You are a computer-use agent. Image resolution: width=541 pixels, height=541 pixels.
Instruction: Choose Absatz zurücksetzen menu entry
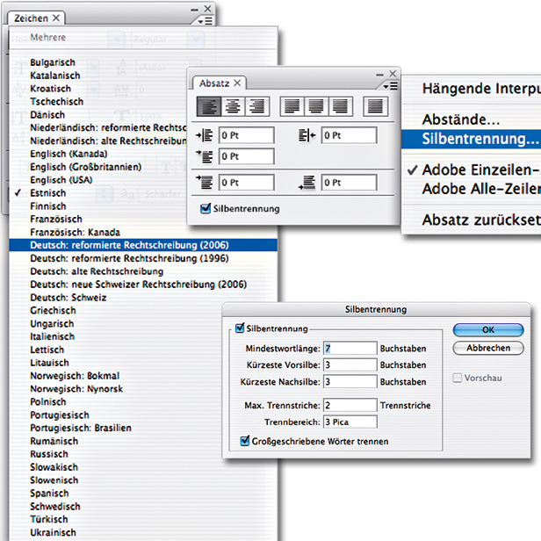coord(472,220)
